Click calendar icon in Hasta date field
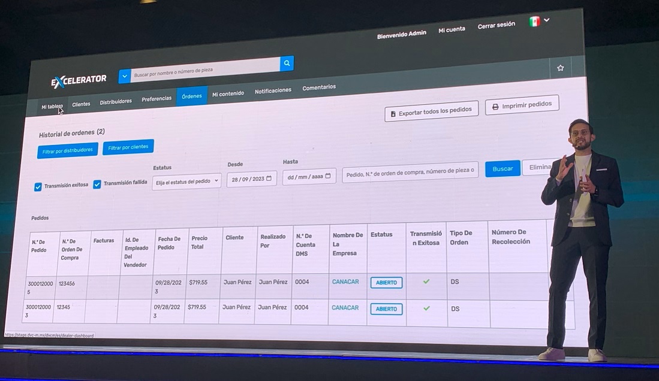Viewport: 659px width, 381px height. click(327, 177)
